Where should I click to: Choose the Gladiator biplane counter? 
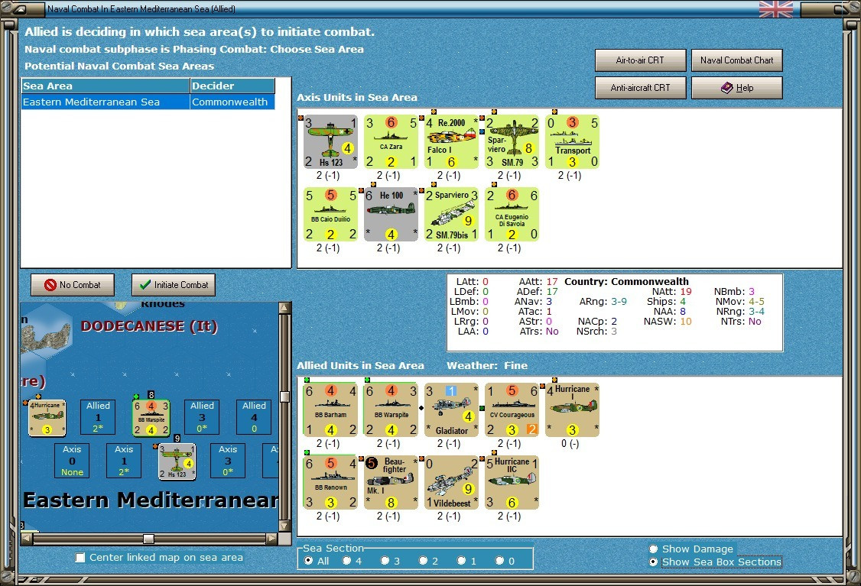pyautogui.click(x=451, y=410)
